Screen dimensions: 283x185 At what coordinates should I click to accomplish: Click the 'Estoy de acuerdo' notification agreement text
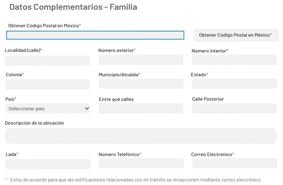135,180
